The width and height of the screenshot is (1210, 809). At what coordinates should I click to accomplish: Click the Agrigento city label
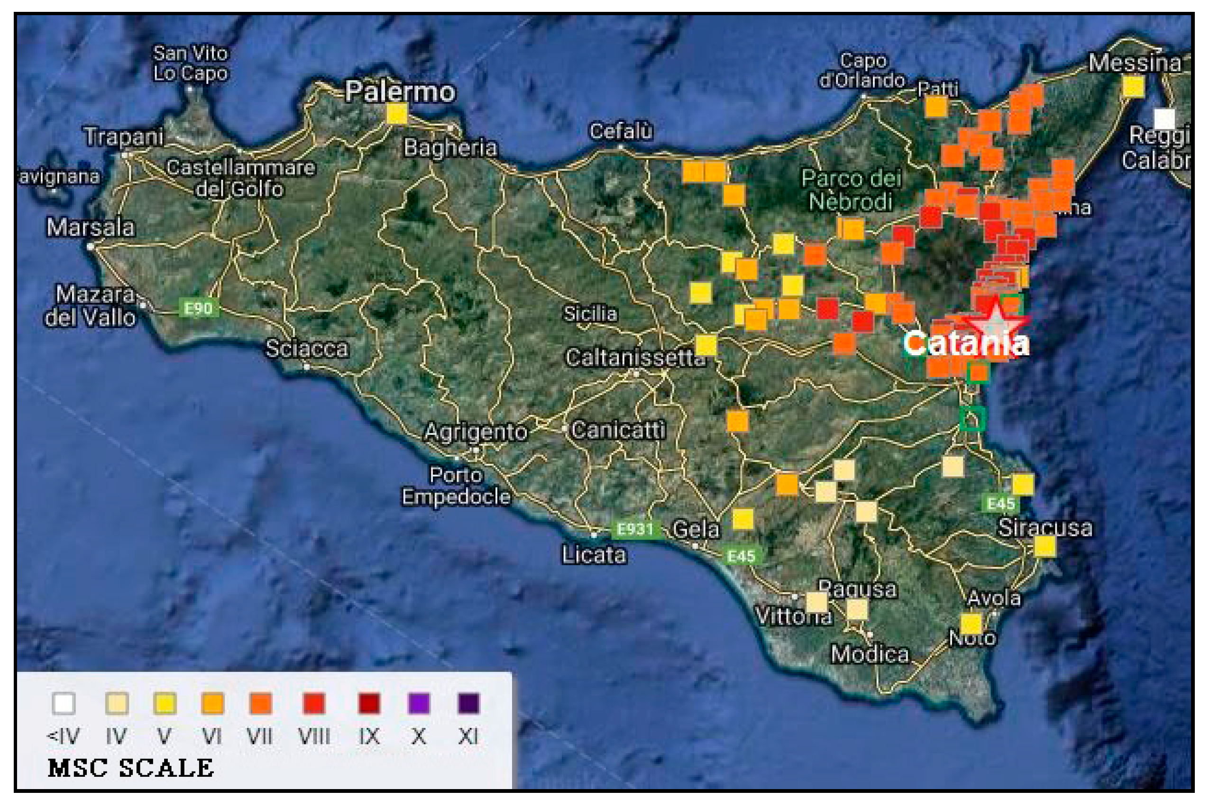coord(476,432)
